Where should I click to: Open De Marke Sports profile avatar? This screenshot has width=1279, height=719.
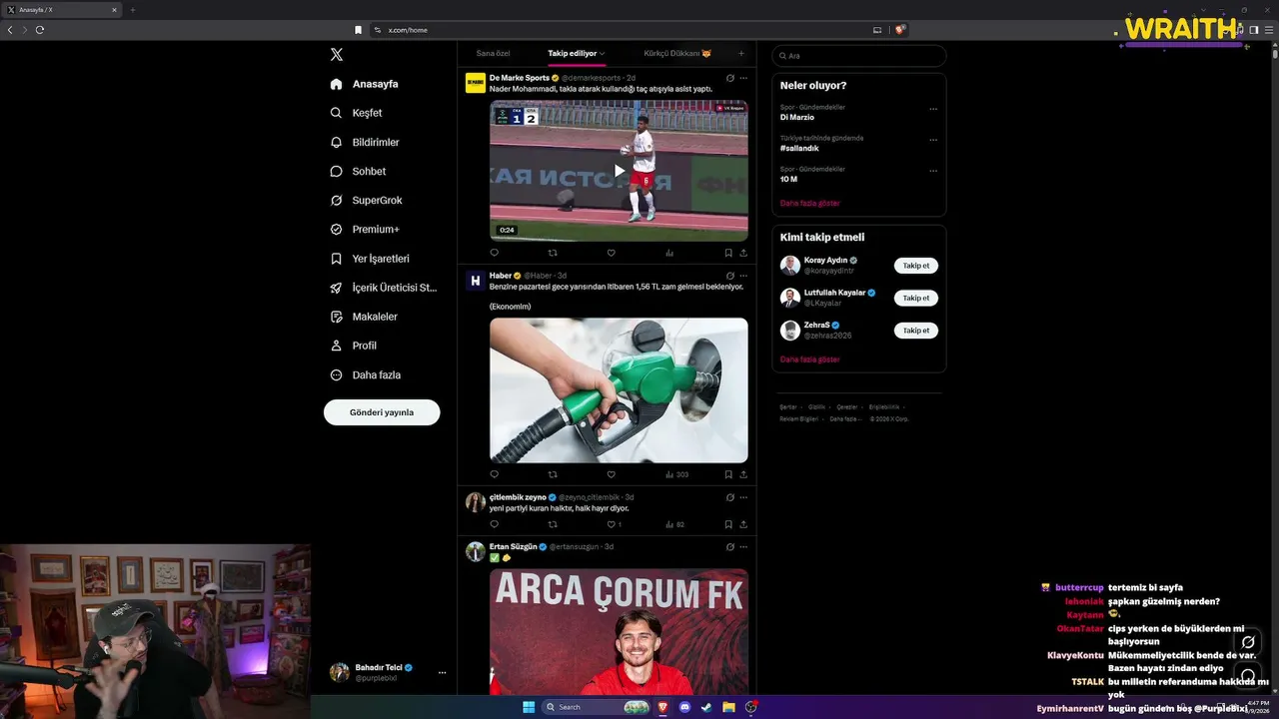pyautogui.click(x=476, y=83)
